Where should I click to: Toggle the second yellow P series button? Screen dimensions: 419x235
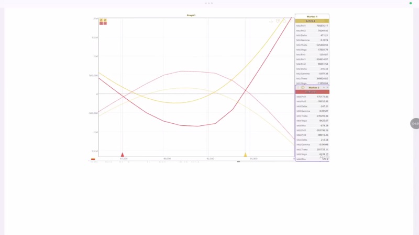(x=105, y=20)
